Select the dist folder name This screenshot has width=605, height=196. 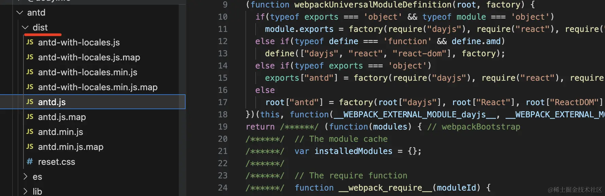point(40,27)
